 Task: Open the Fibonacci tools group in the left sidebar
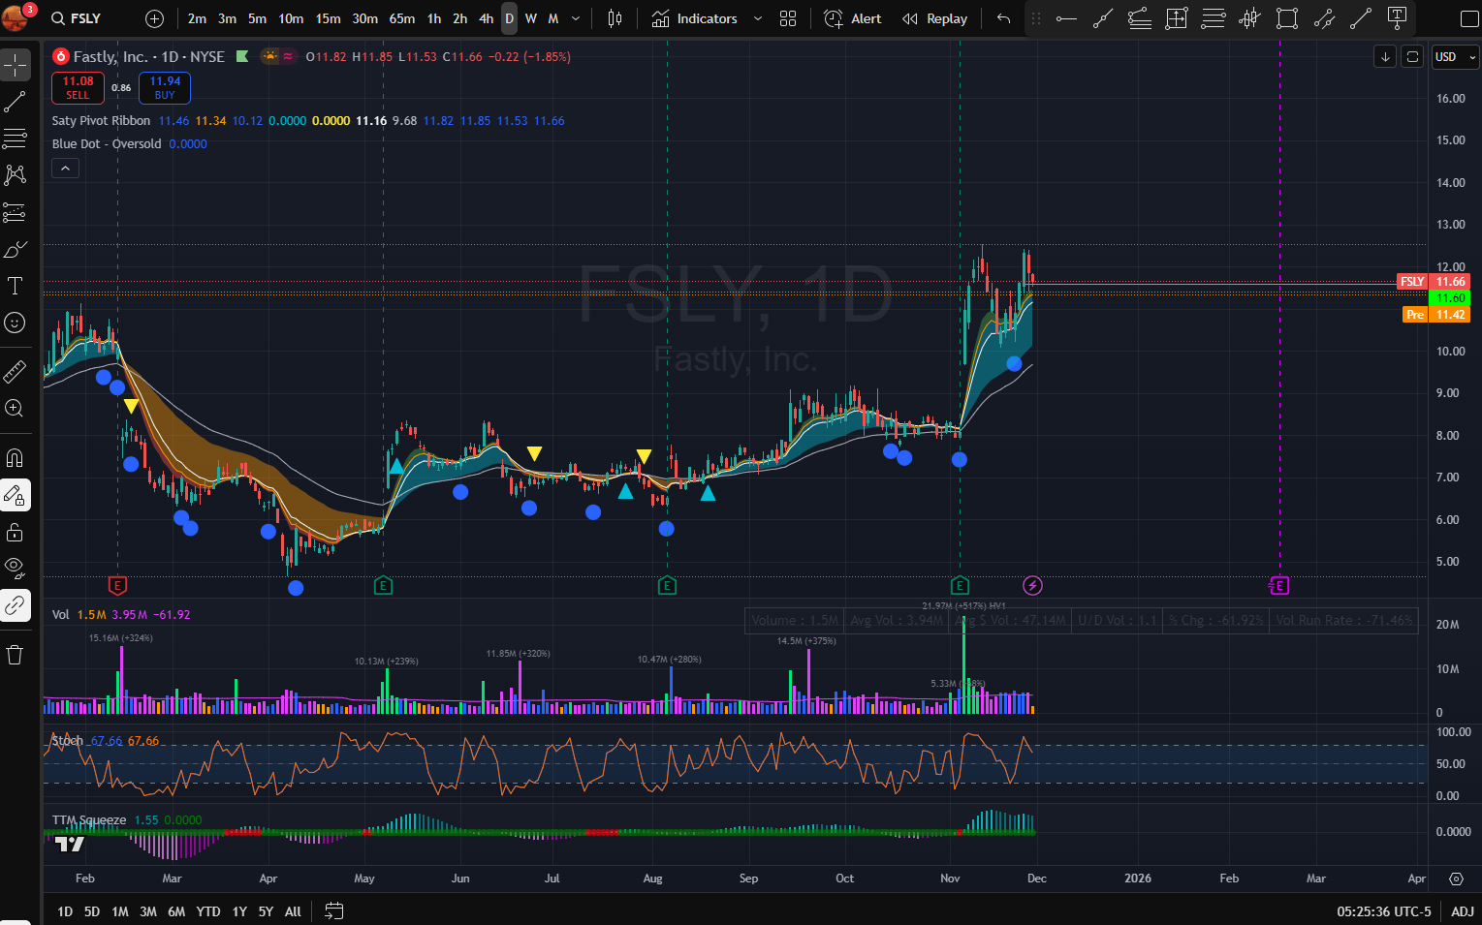(16, 139)
